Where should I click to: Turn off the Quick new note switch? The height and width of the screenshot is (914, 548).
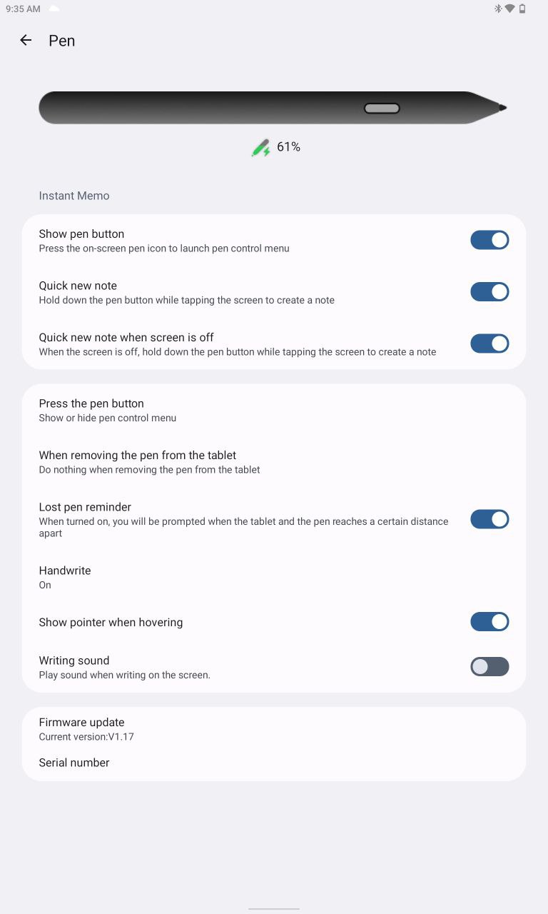(489, 291)
